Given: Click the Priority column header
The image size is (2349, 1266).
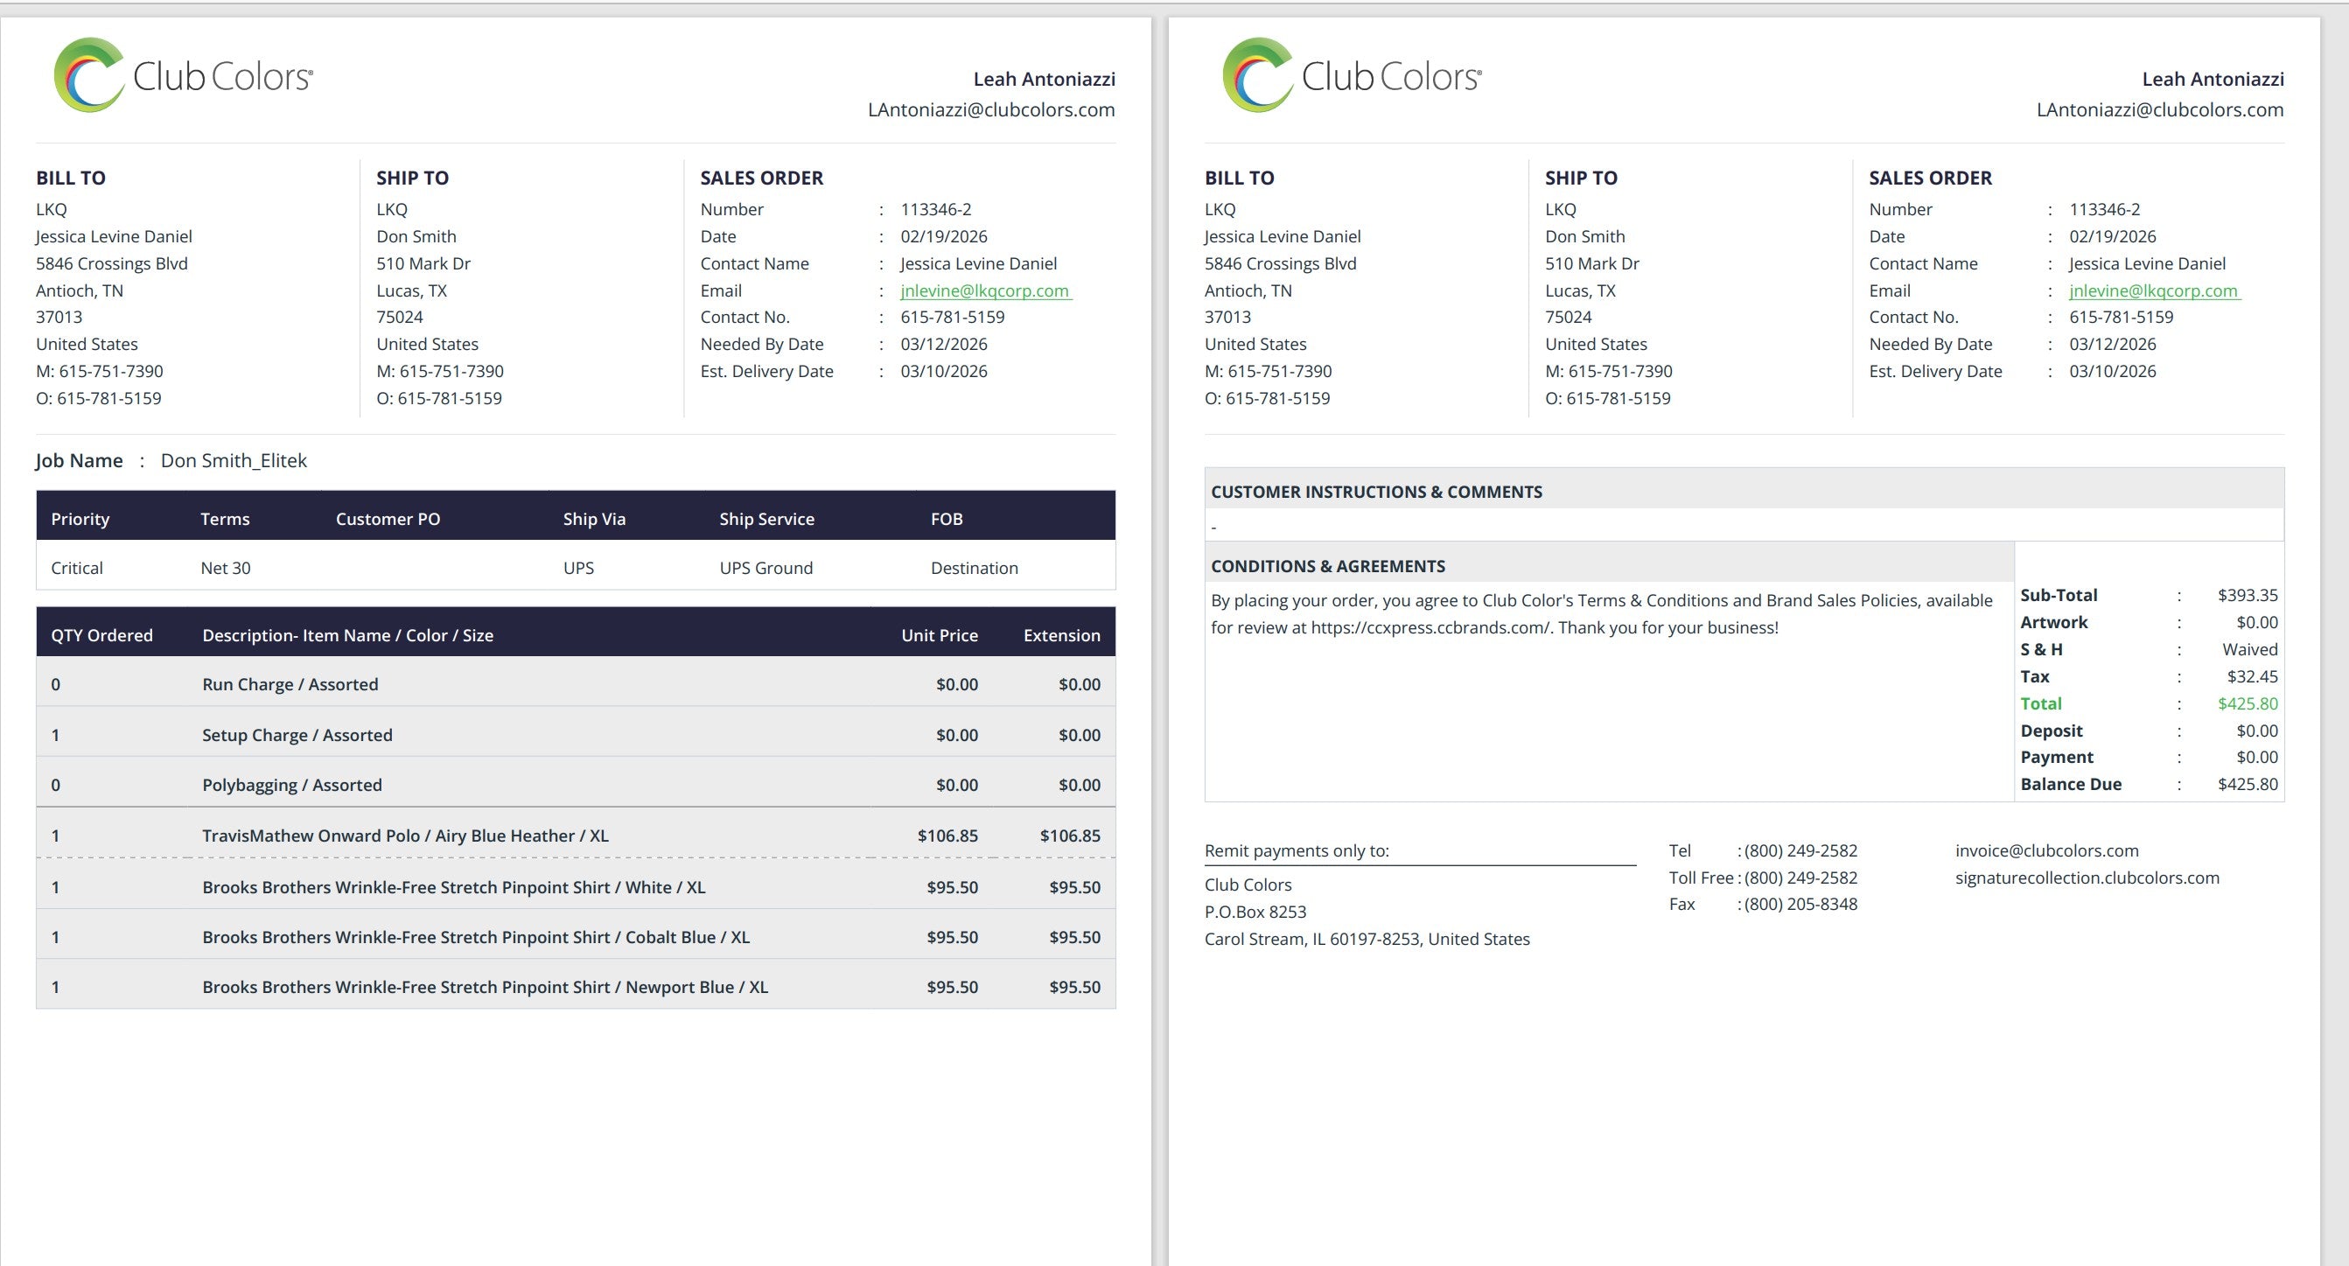Looking at the screenshot, I should coord(80,518).
